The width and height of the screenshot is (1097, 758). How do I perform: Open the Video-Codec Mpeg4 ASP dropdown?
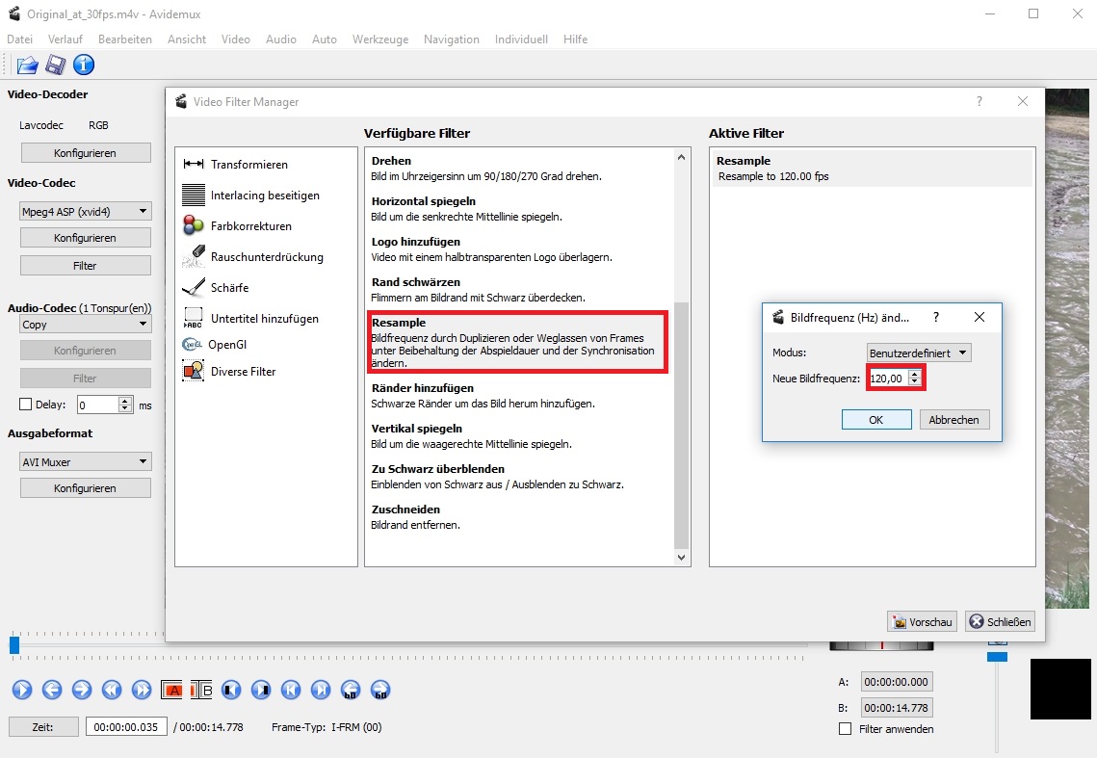(86, 212)
